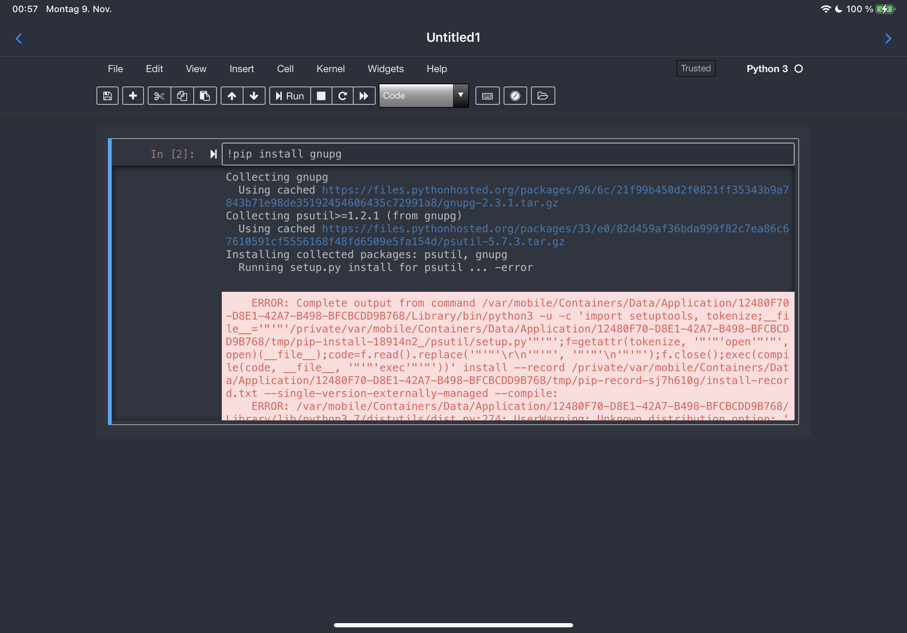907x633 pixels.
Task: Click inside the pip install code cell
Action: [395, 154]
